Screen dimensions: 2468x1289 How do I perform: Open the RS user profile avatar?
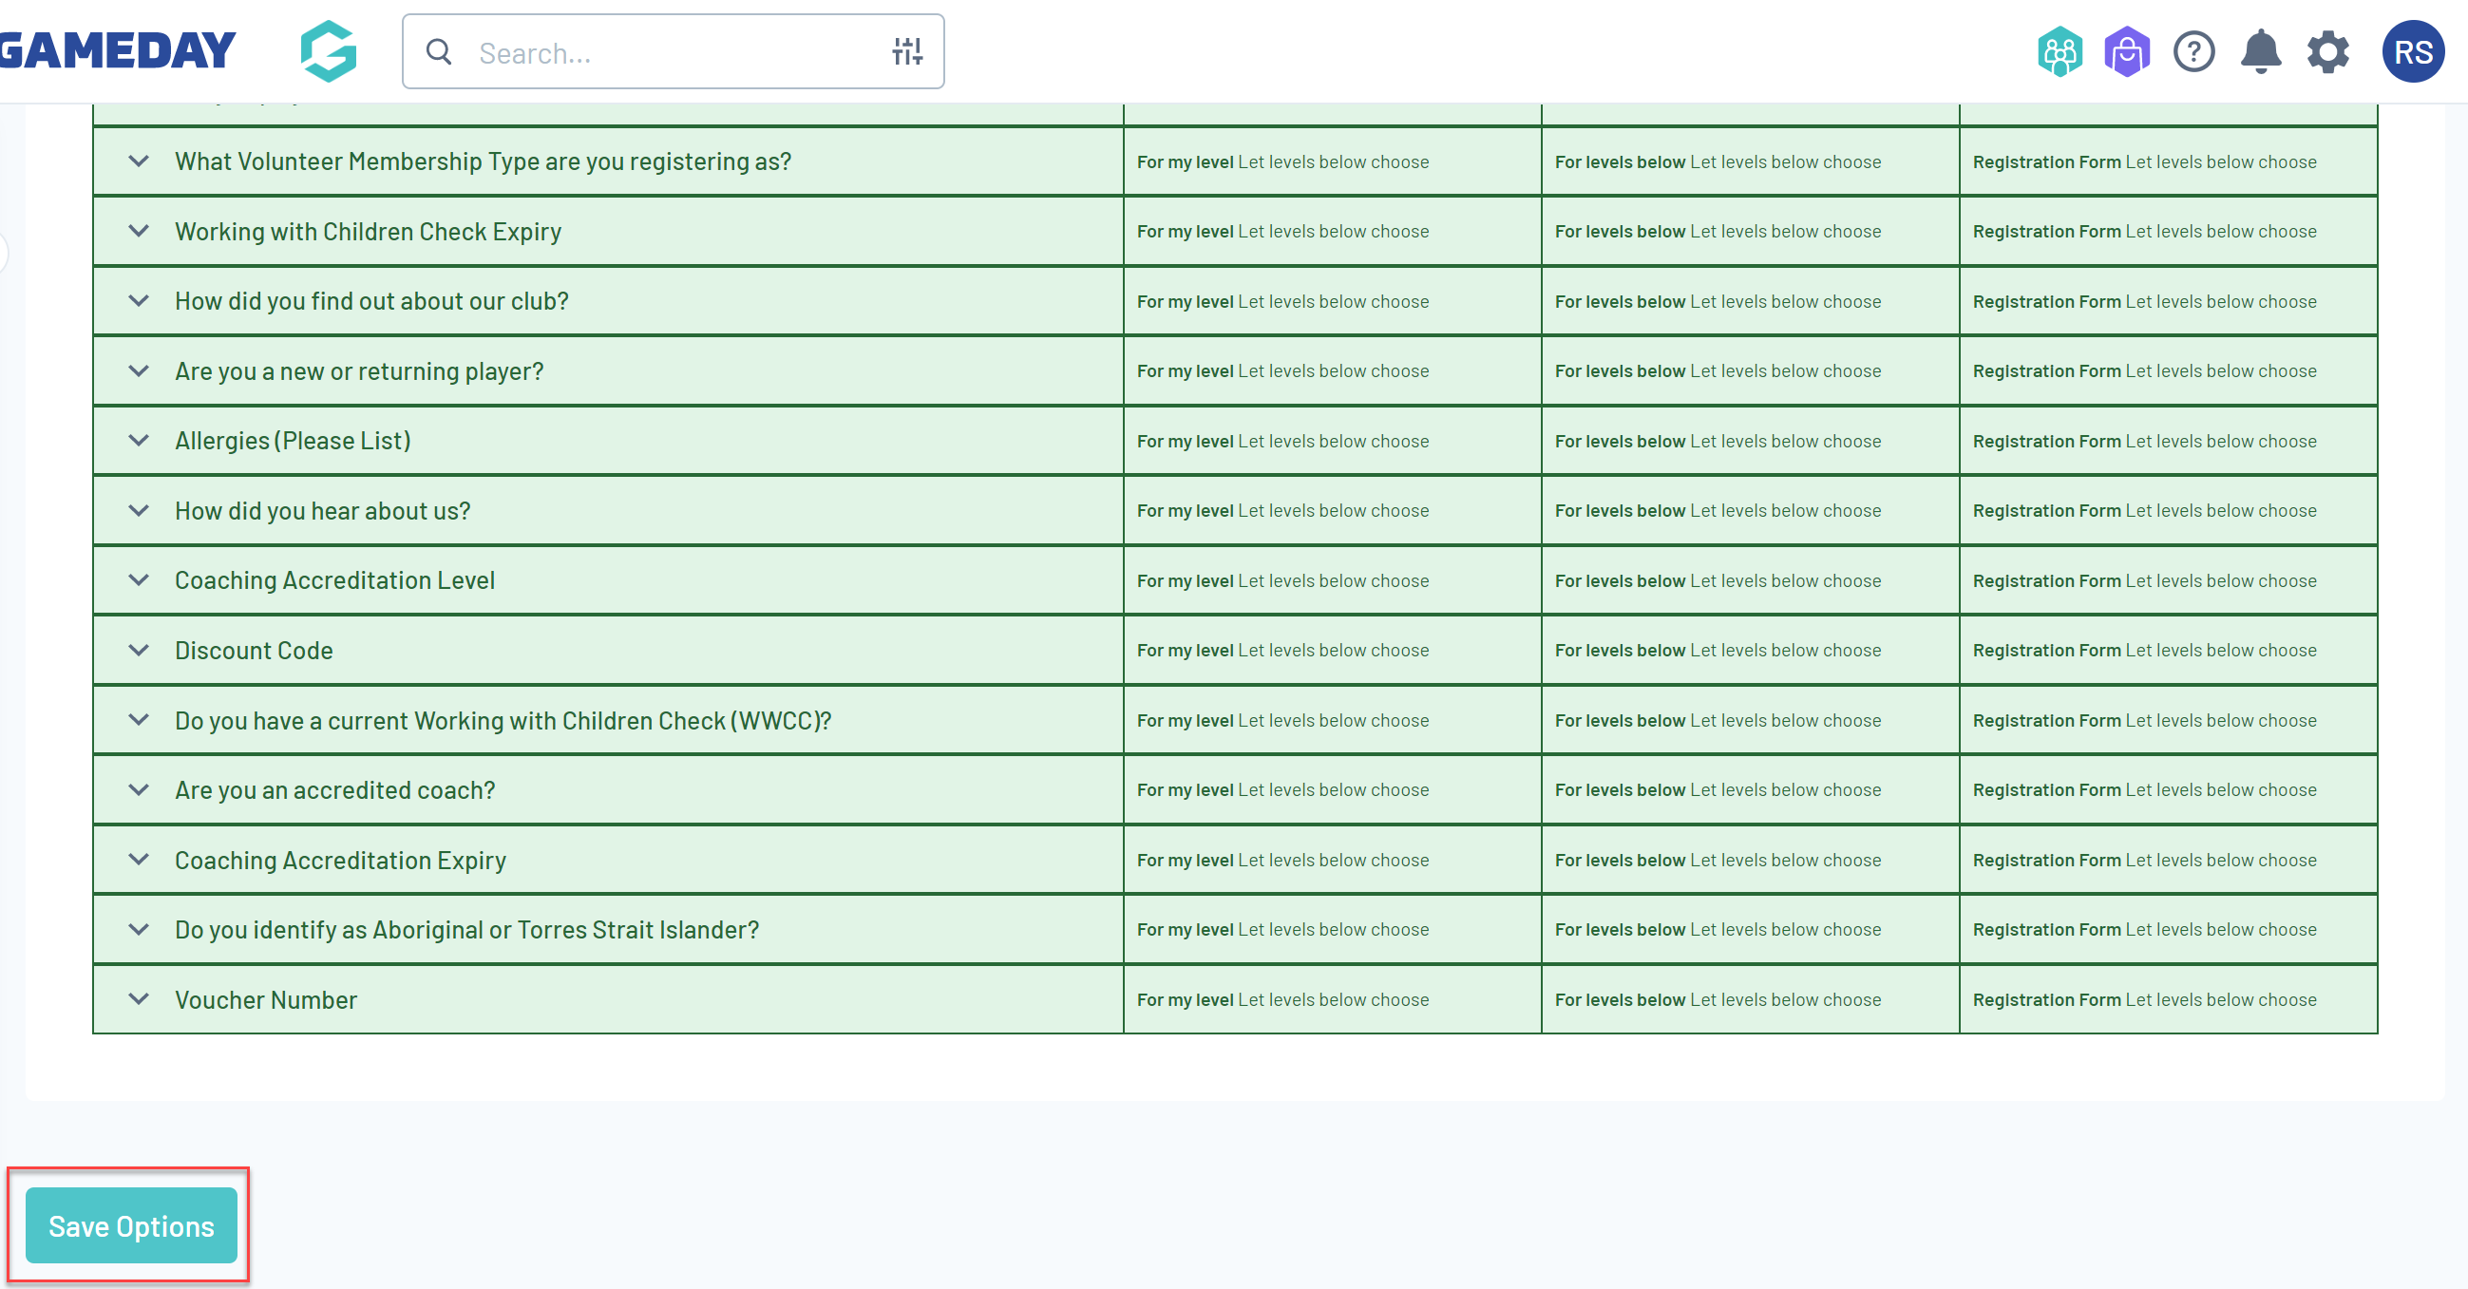click(x=2413, y=51)
